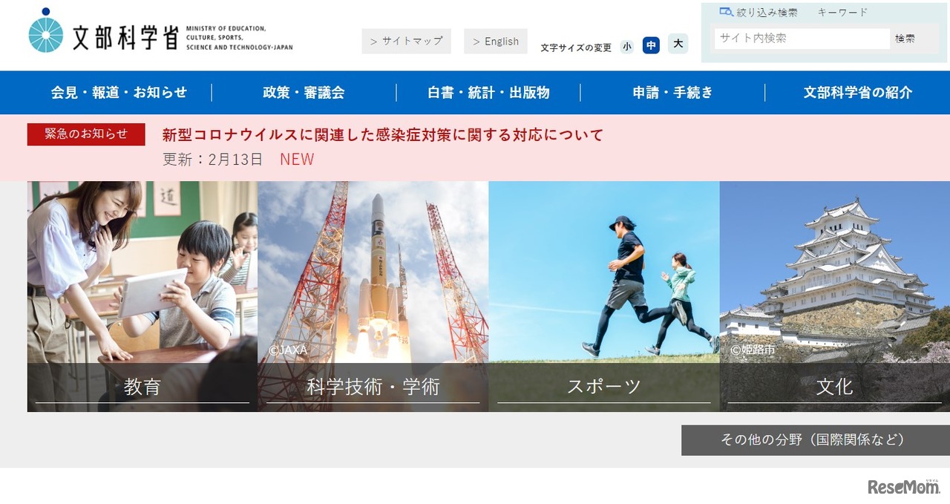Click the 緊急のお知らせ red badge
Screen dimensions: 950x504
click(85, 134)
